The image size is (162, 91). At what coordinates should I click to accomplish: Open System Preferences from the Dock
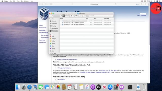click(116, 87)
